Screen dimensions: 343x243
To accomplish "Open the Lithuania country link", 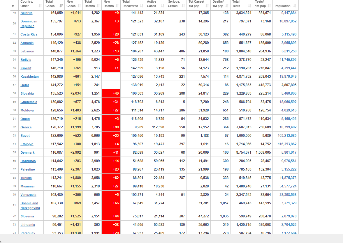I will click(x=28, y=225).
